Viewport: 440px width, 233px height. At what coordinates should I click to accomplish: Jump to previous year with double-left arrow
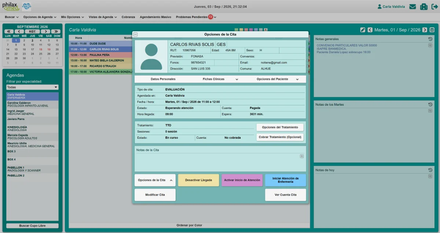point(9,32)
